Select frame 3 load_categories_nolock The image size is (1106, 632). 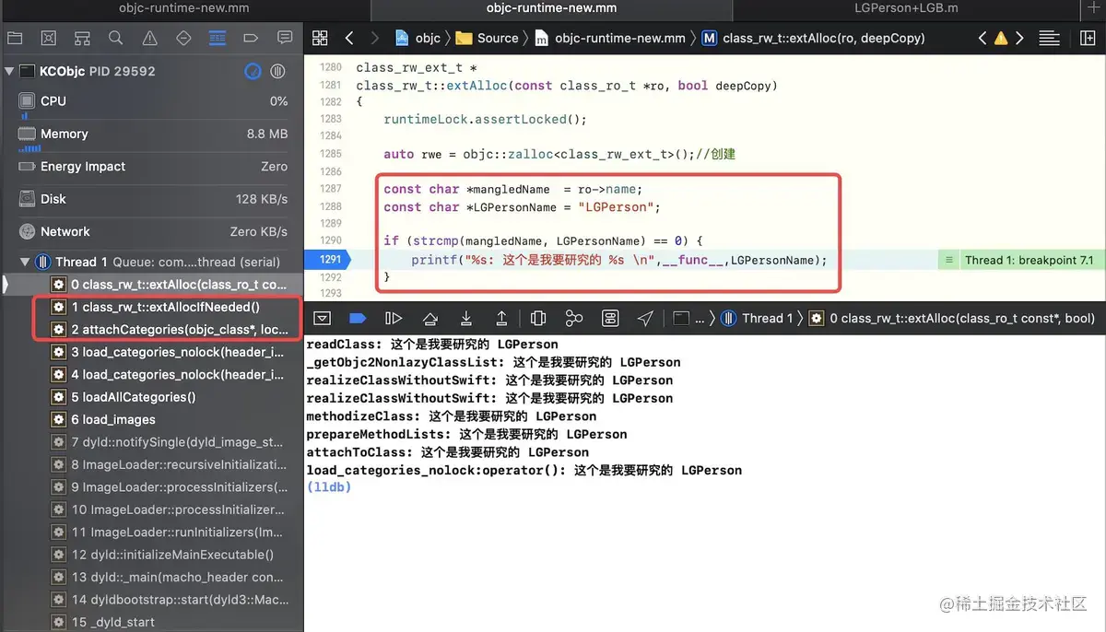152,352
